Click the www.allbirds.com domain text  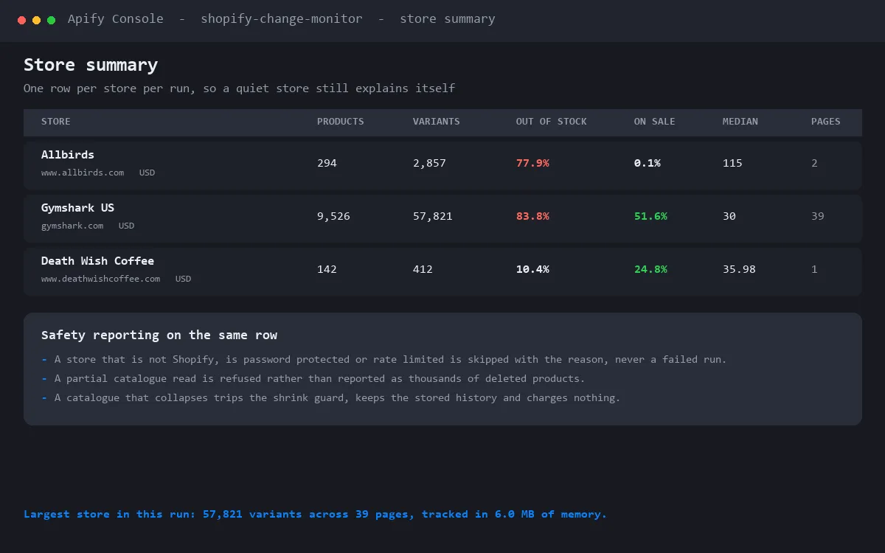pyautogui.click(x=83, y=173)
